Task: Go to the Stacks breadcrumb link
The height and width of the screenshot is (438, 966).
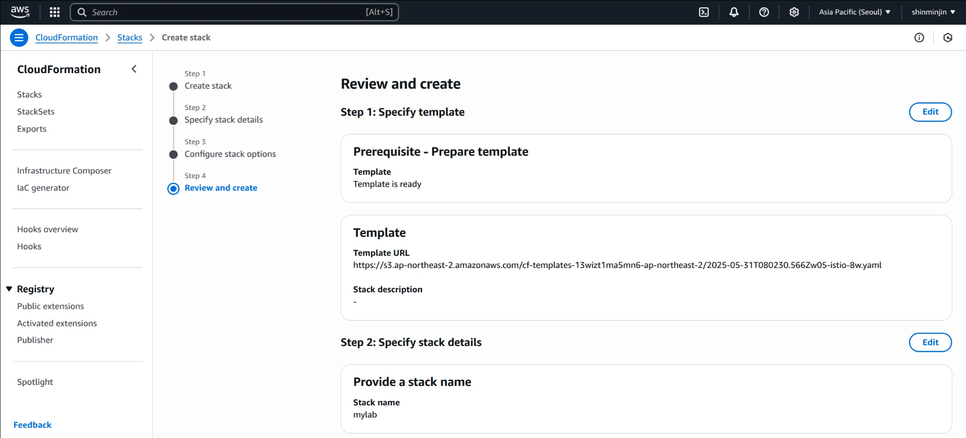Action: pos(130,38)
